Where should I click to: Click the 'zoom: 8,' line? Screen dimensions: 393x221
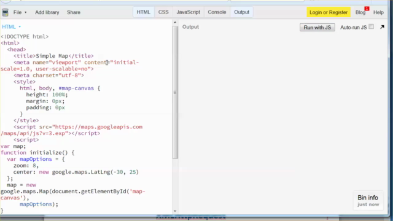(x=26, y=166)
